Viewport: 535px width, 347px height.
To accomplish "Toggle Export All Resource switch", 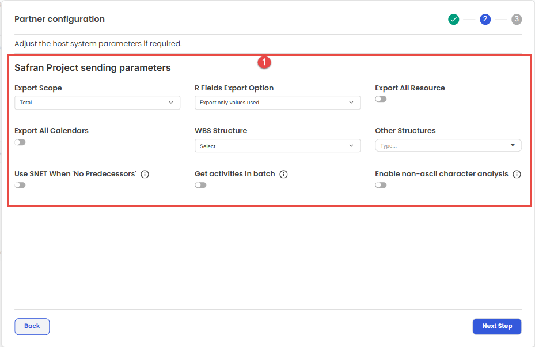I will 381,99.
